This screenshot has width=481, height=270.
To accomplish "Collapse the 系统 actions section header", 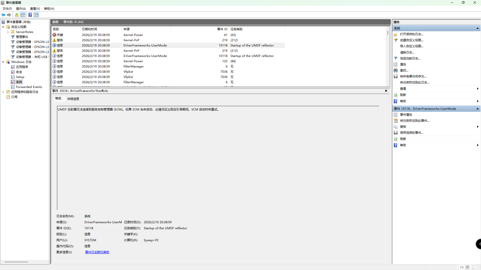I will coord(477,28).
